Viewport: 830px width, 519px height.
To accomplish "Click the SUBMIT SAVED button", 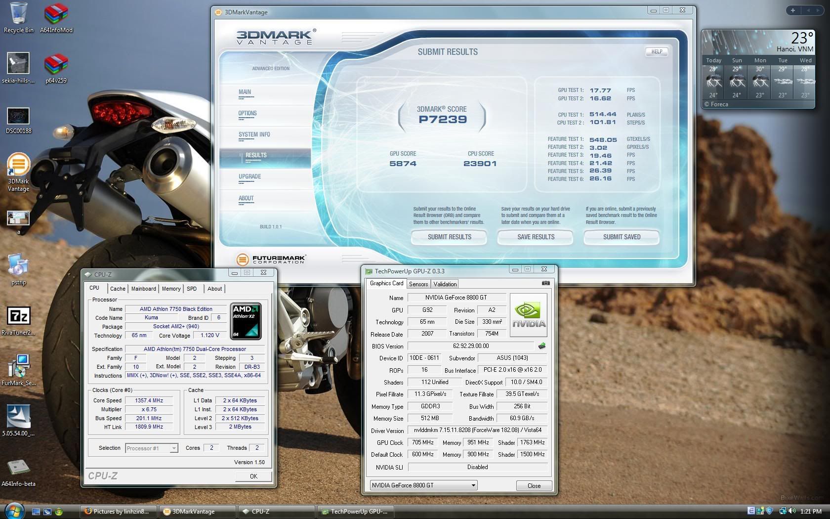I will coord(622,237).
